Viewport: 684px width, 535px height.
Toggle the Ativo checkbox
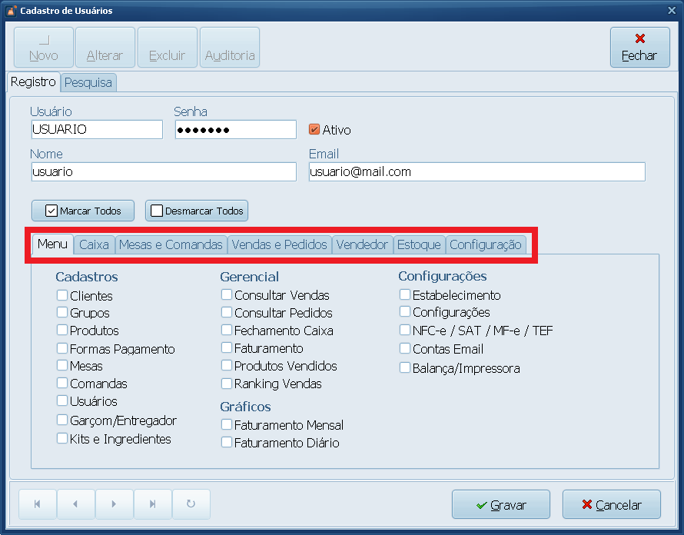[x=314, y=130]
